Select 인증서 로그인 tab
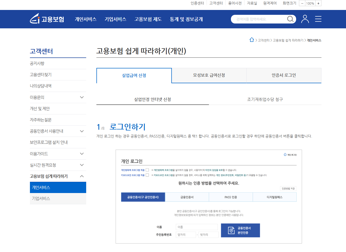This screenshot has width=346, height=252. tap(284, 75)
